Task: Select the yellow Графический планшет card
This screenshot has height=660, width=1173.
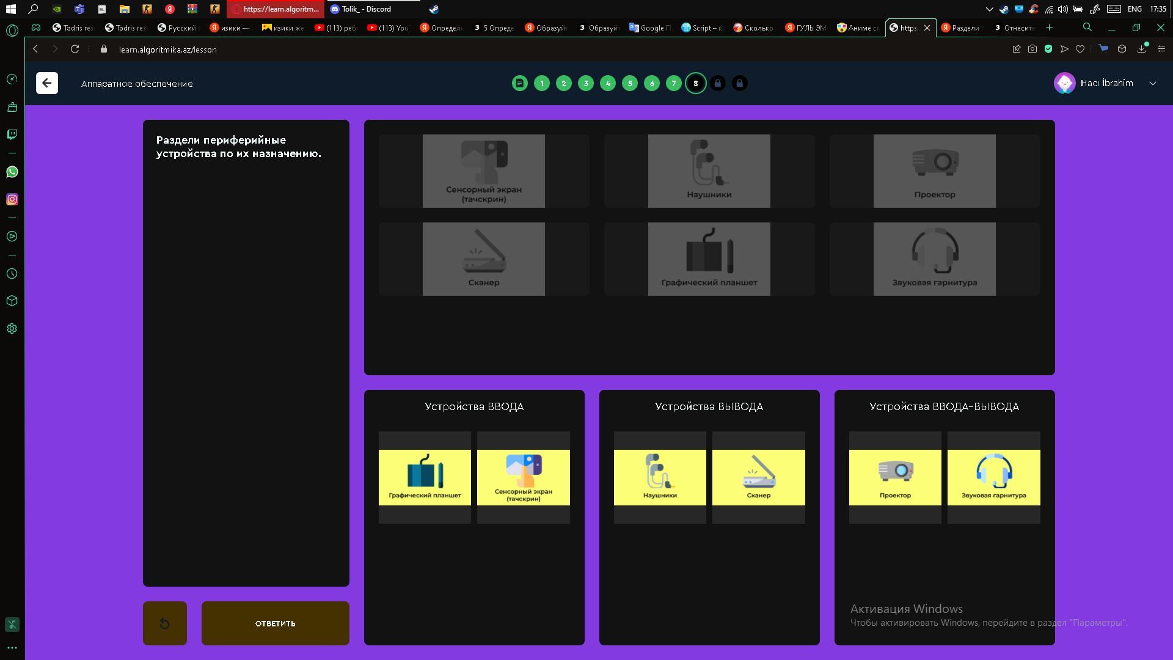Action: click(x=425, y=477)
